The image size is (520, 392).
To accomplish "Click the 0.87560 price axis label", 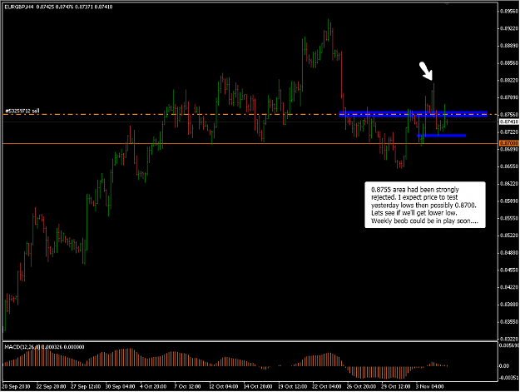I will [x=509, y=115].
